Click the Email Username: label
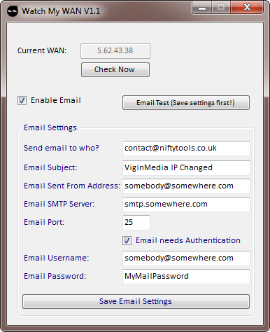 click(57, 258)
